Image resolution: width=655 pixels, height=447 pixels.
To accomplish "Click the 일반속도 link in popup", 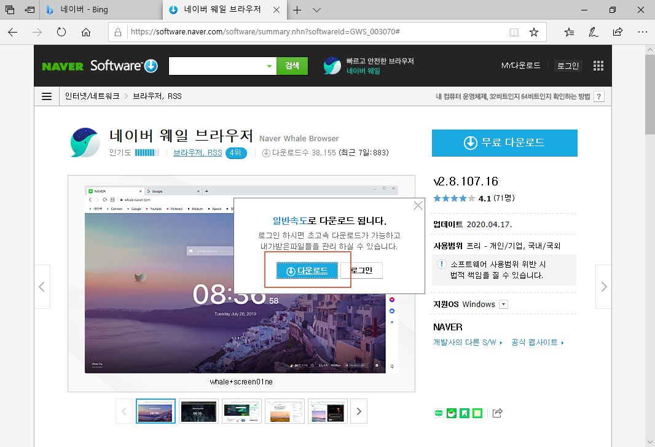I will click(x=290, y=220).
